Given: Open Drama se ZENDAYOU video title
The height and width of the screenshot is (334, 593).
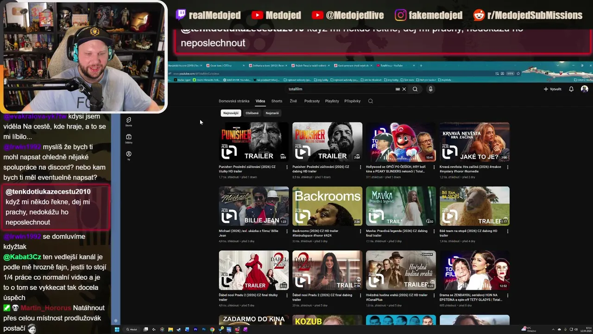Looking at the screenshot, I should (471, 297).
